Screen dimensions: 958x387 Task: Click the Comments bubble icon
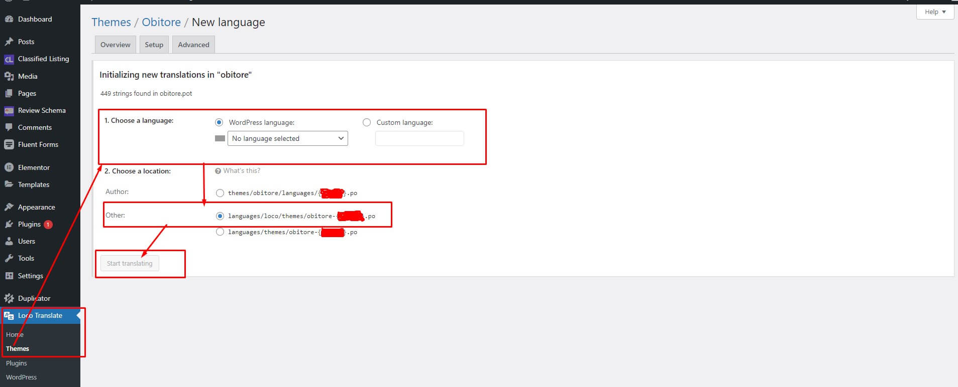click(9, 127)
